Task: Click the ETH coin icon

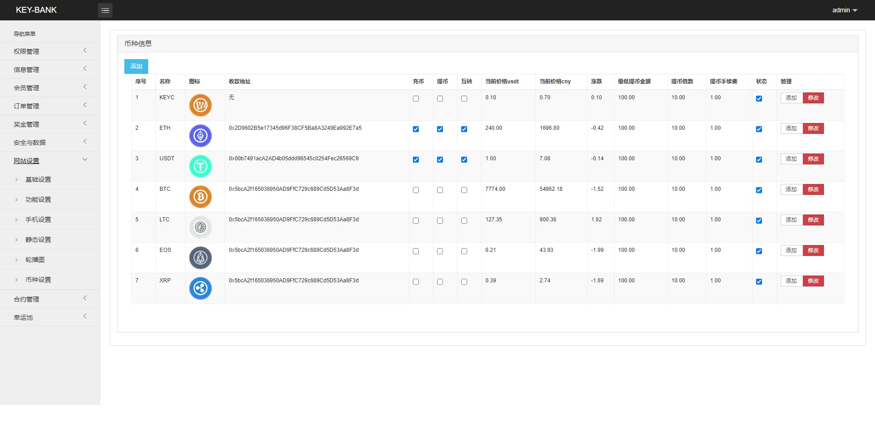Action: point(201,136)
